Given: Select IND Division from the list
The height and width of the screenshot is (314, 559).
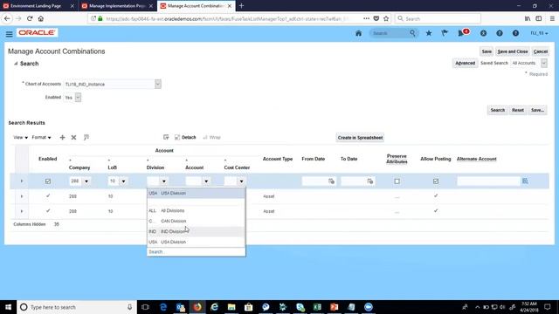Looking at the screenshot, I should 196,231.
